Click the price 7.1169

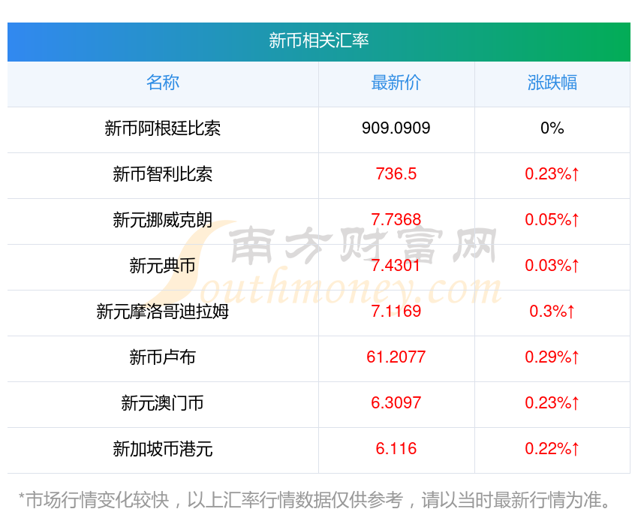coord(396,312)
